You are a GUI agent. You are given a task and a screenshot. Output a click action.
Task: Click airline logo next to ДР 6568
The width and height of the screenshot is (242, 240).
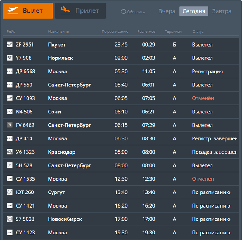point(10,72)
